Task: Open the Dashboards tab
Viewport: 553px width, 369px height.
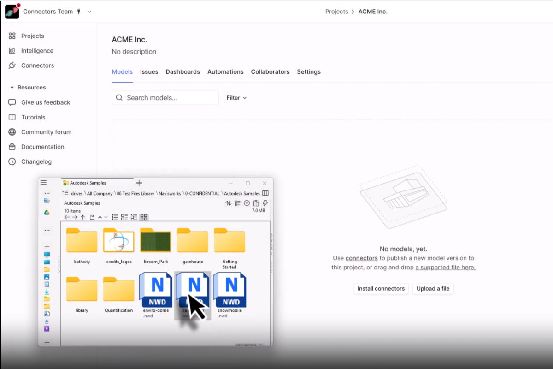Action: click(182, 72)
